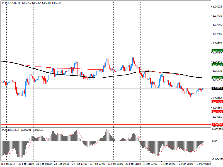223x167 pixels.
Task: Click the green 1.05590 price level label
Action: click(x=217, y=78)
